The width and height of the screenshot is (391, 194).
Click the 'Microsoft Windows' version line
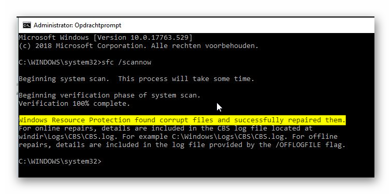coord(106,38)
